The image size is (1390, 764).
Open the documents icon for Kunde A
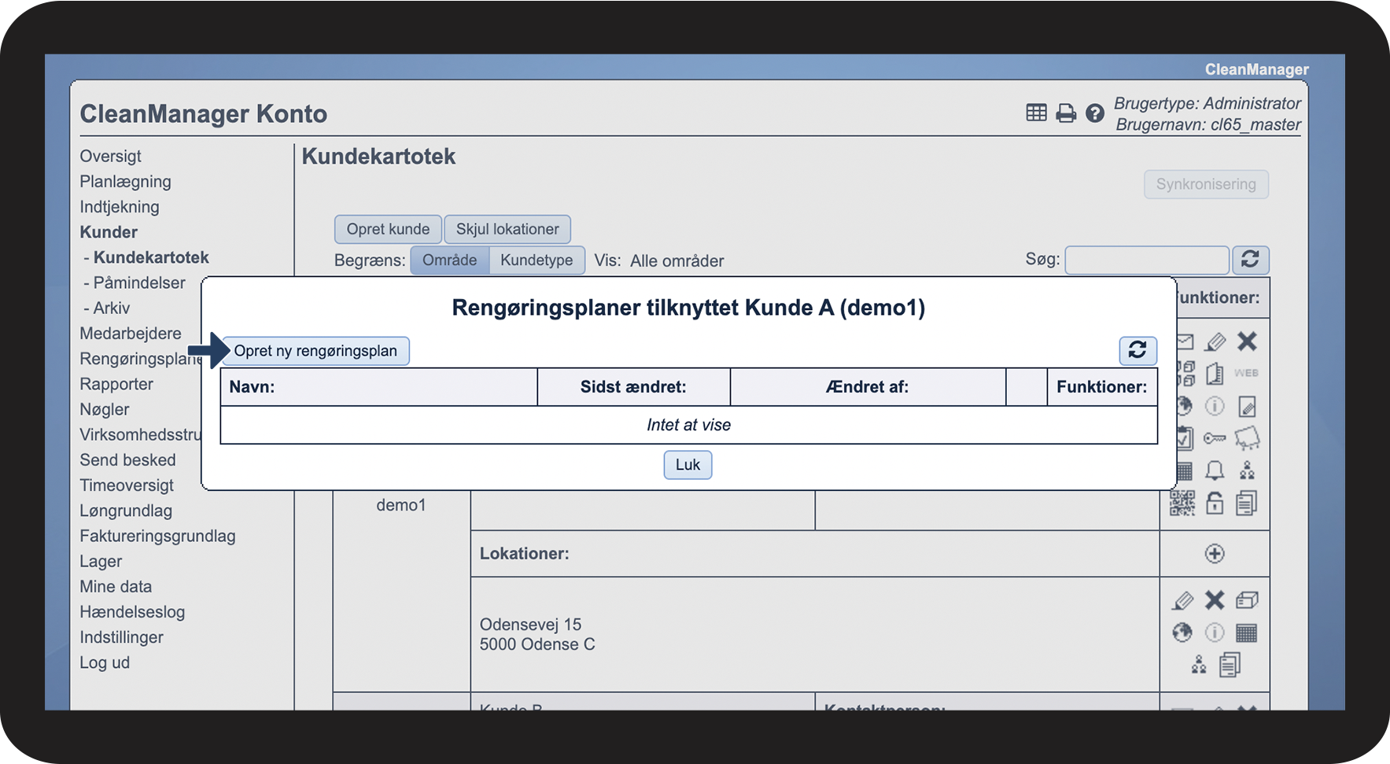point(1247,503)
